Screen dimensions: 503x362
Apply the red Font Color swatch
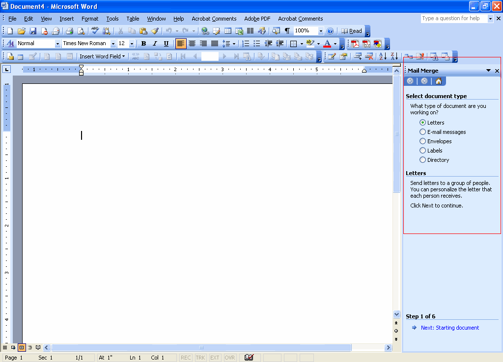327,43
